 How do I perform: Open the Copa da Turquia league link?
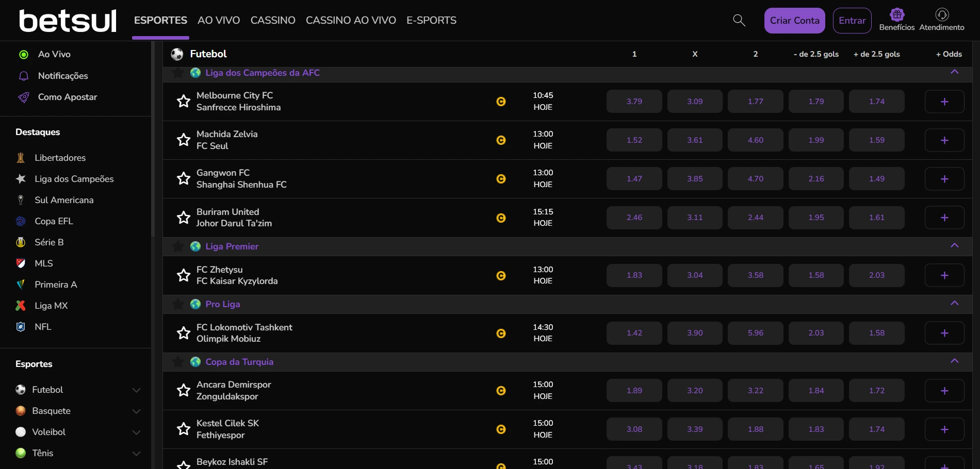(x=239, y=362)
